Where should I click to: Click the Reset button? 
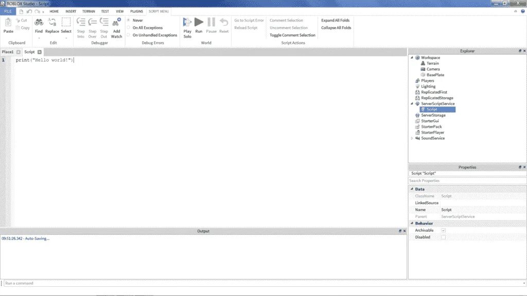pos(224,22)
